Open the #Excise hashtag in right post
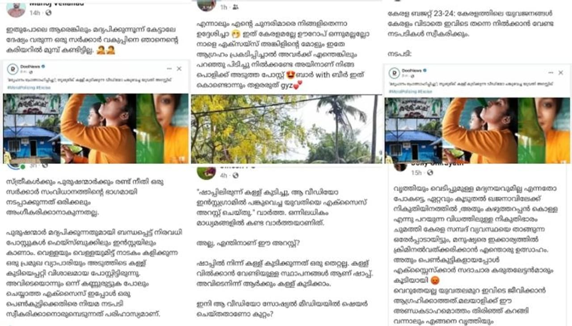Screen dimensions: 572x326 tap(426, 92)
